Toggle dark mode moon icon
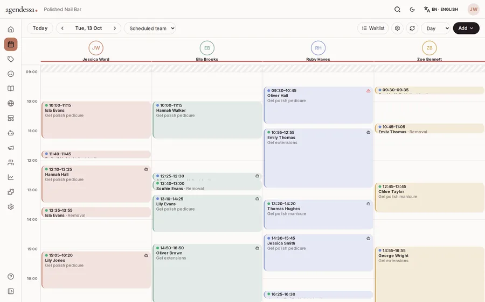The width and height of the screenshot is (485, 302). (412, 10)
